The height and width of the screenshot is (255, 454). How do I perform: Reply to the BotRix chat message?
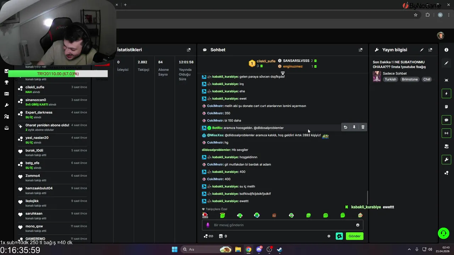345,127
